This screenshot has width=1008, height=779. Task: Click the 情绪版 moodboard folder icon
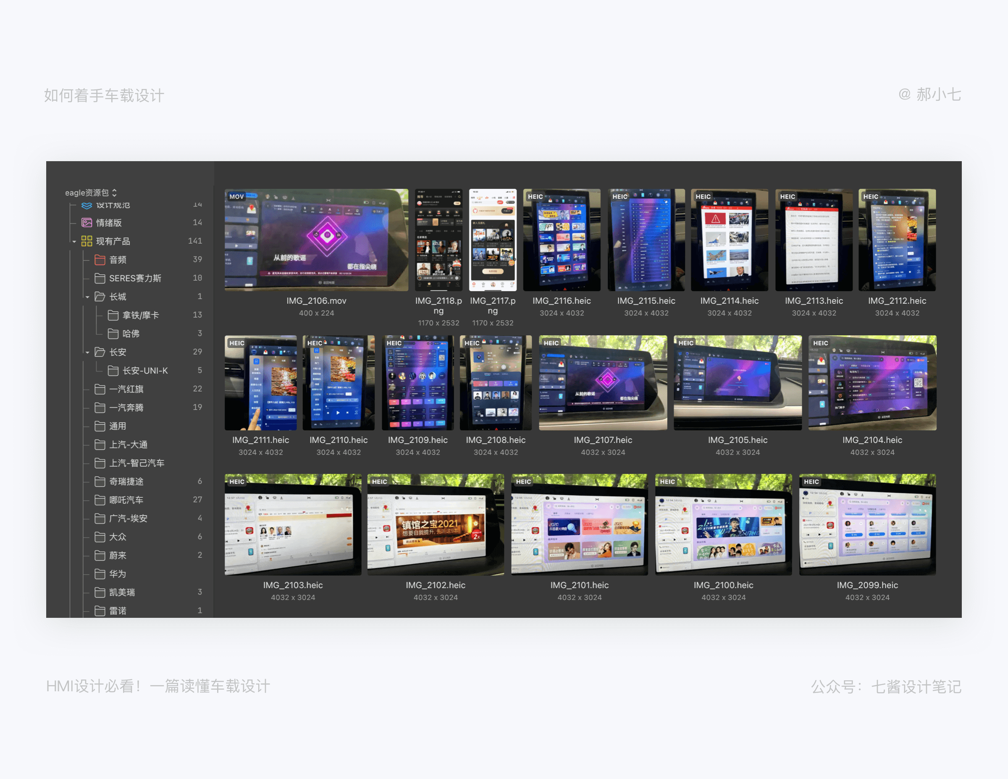pyautogui.click(x=87, y=223)
